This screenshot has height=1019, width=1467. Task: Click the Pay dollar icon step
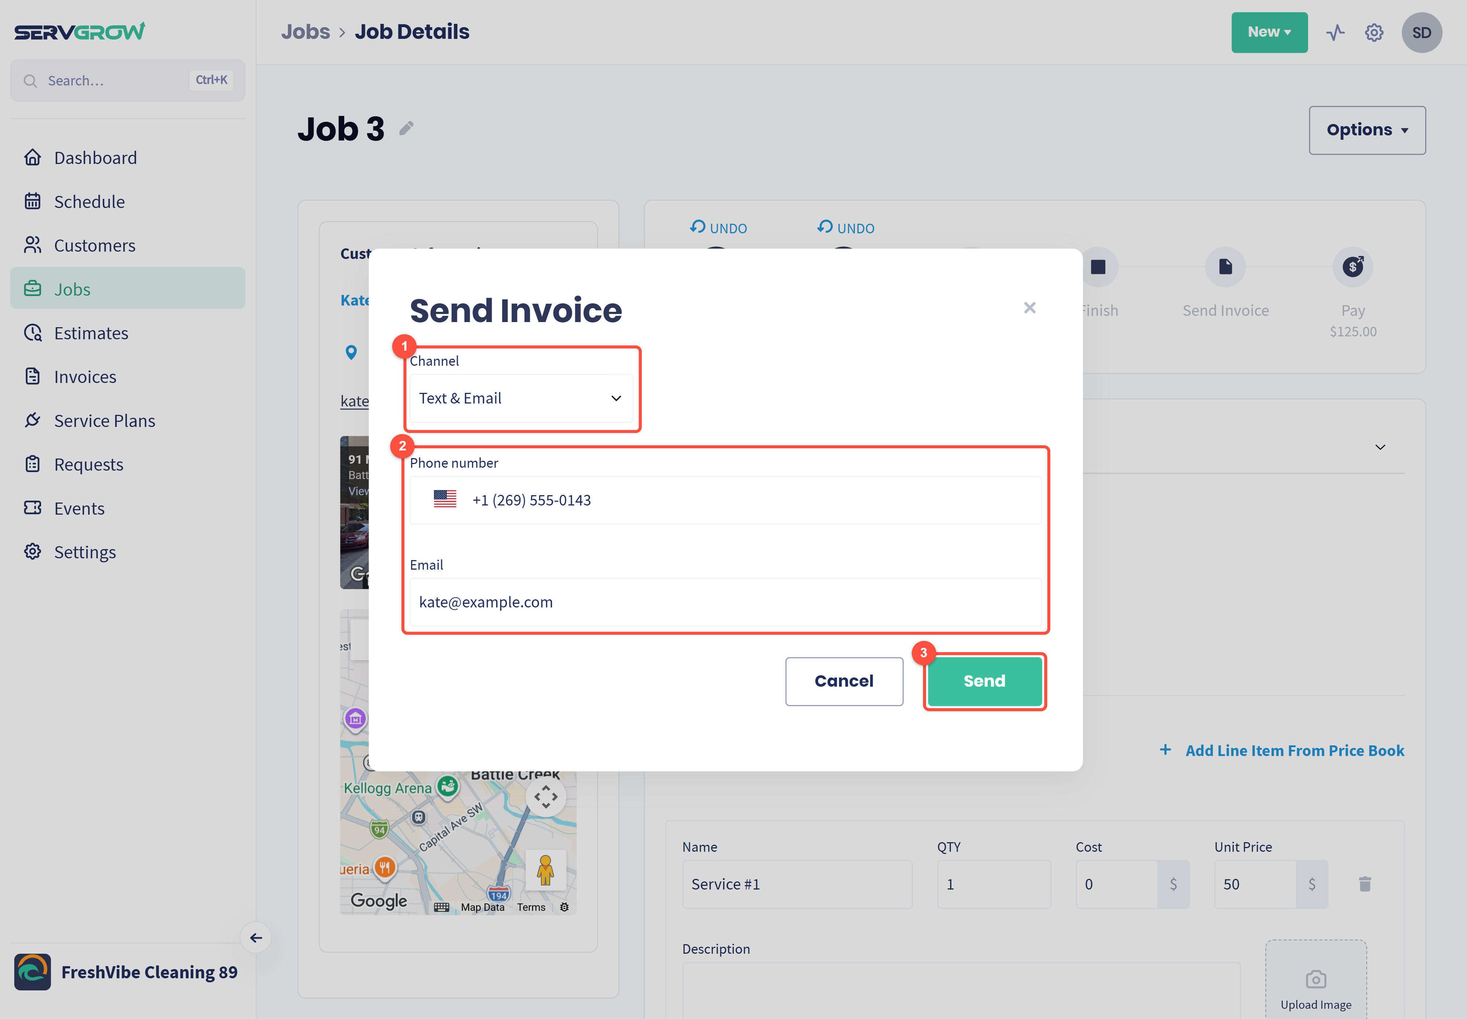click(1353, 267)
